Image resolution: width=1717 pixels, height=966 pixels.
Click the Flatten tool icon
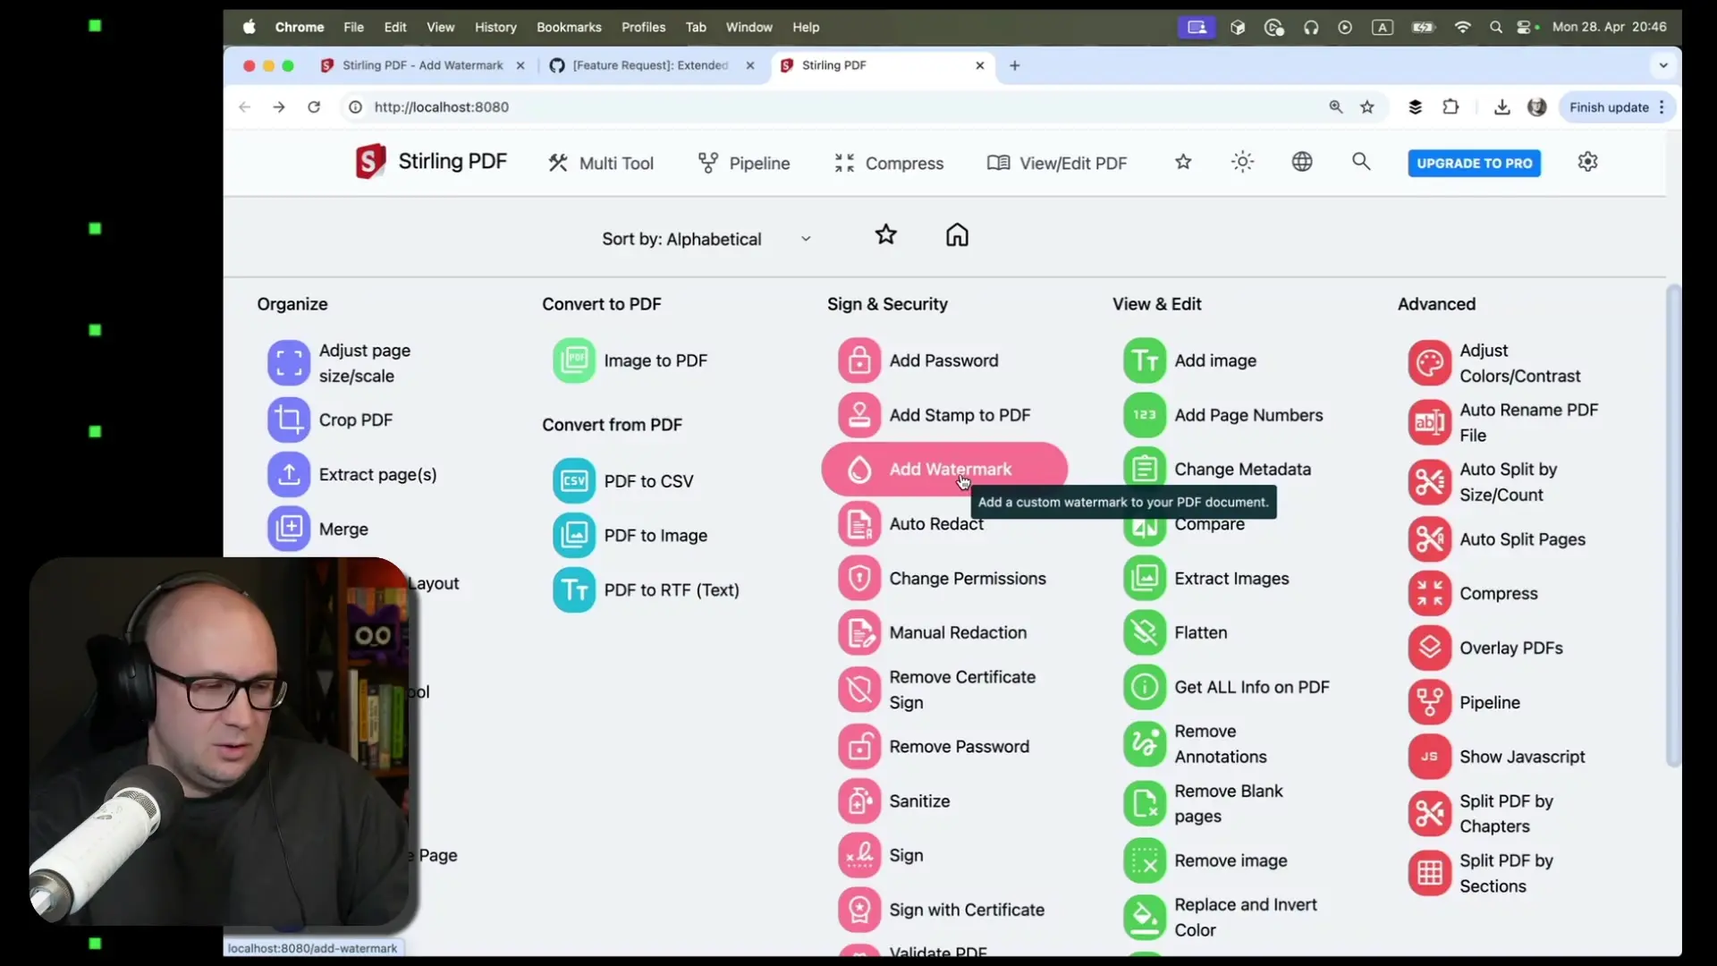1145,633
